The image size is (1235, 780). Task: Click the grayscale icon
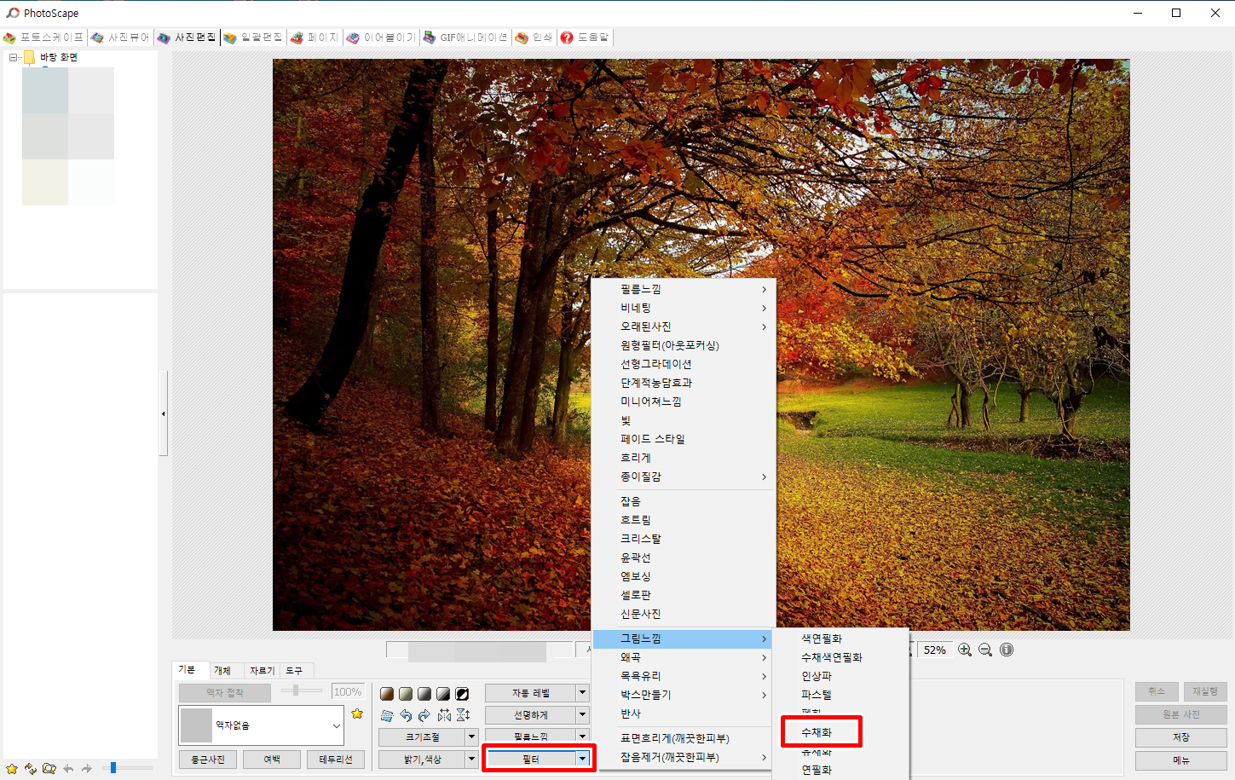click(x=424, y=694)
